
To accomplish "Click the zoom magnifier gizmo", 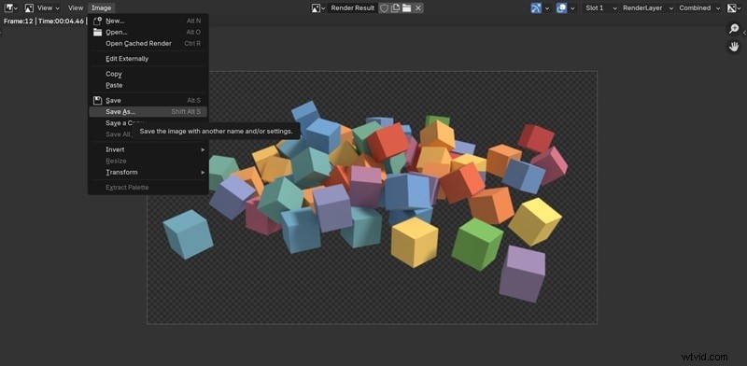I will pos(734,29).
